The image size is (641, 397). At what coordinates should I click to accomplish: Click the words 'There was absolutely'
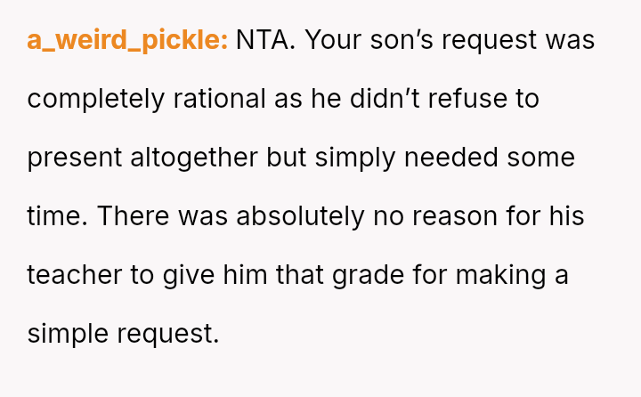pos(231,216)
